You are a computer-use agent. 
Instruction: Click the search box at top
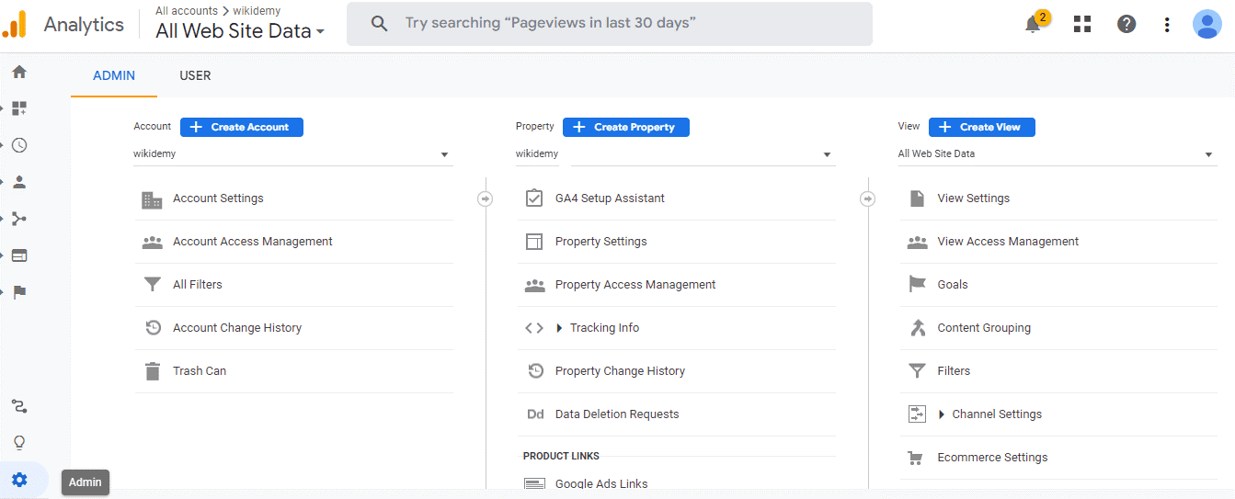[x=609, y=24]
